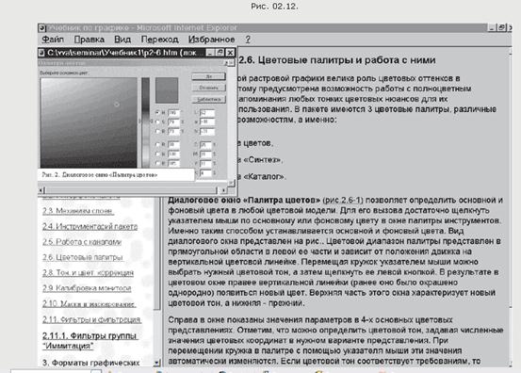Click down arrow of sidebar scrollbar

[157, 363]
